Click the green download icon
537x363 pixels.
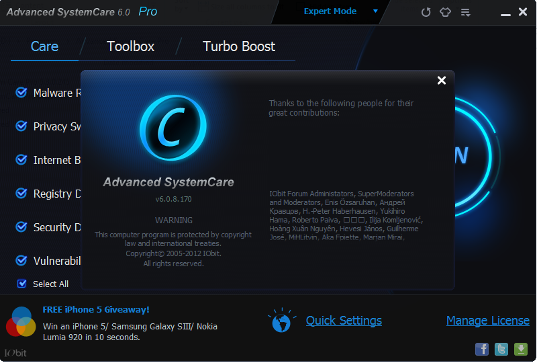point(521,350)
